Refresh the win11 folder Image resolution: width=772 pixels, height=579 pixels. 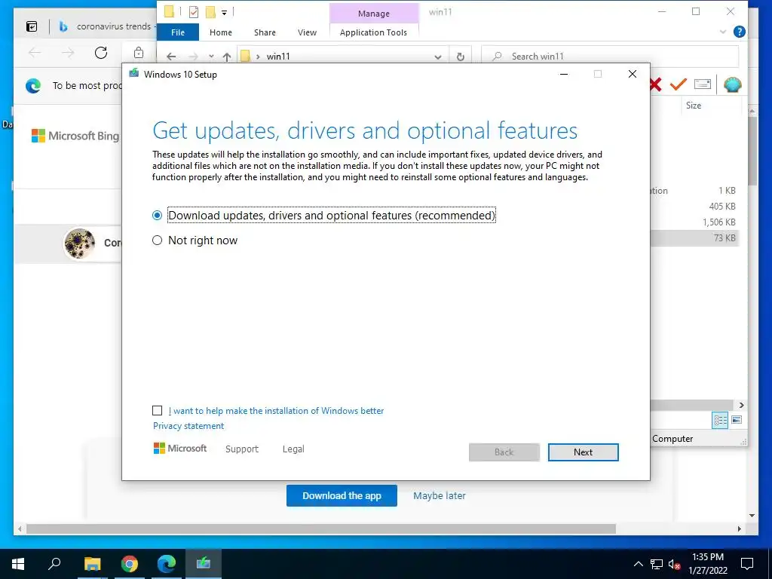tap(461, 57)
